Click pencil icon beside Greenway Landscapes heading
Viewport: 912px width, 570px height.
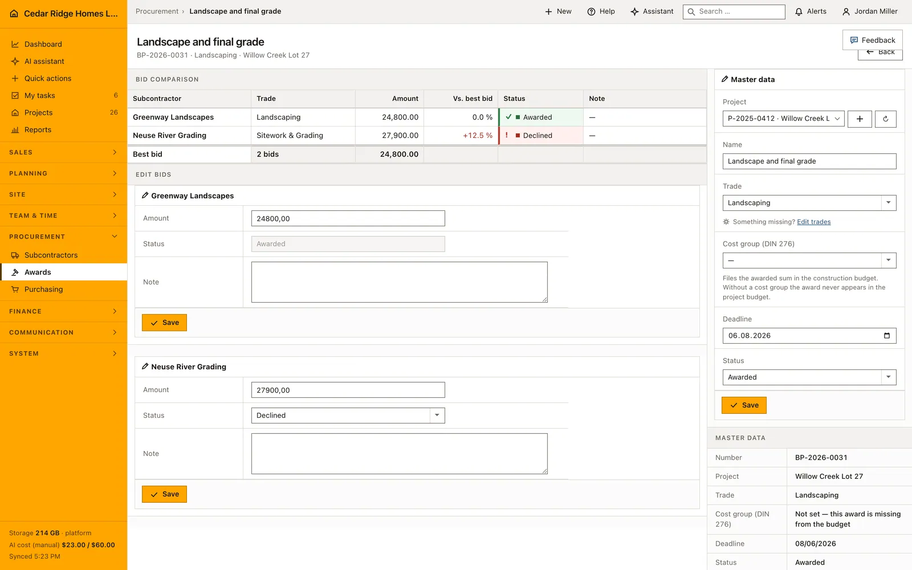click(145, 196)
